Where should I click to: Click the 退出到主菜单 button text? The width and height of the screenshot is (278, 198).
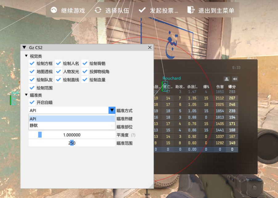click(216, 10)
